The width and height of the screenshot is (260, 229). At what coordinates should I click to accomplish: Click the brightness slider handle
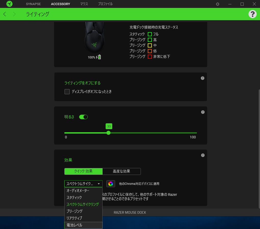[x=108, y=133]
